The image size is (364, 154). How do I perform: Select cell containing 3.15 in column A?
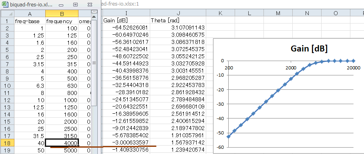coord(30,64)
